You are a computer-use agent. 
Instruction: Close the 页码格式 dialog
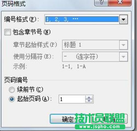(120, 2)
